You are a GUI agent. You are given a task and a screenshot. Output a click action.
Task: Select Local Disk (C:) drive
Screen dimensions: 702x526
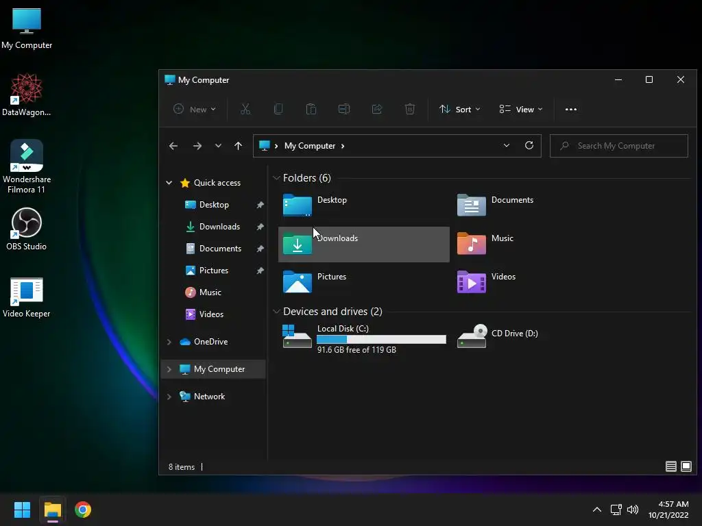[363, 338]
